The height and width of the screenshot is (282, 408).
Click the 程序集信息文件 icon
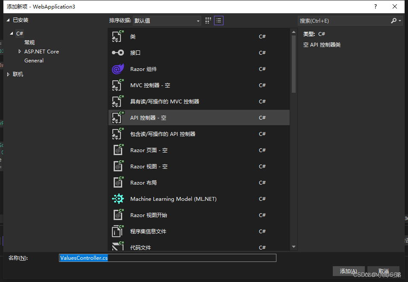pos(117,231)
